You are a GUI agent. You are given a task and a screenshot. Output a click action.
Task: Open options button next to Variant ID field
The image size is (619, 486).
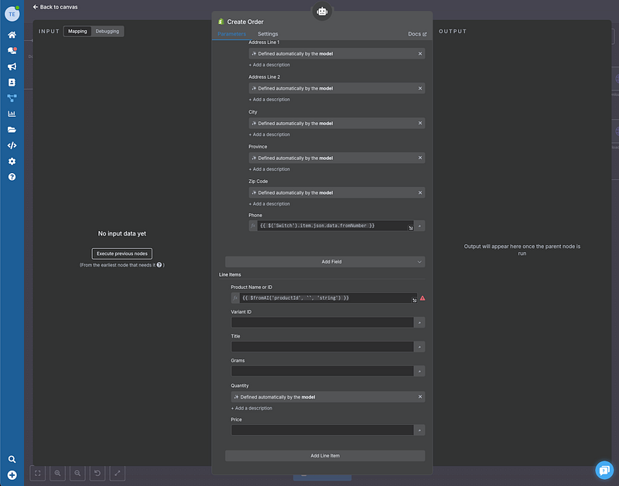tap(419, 322)
